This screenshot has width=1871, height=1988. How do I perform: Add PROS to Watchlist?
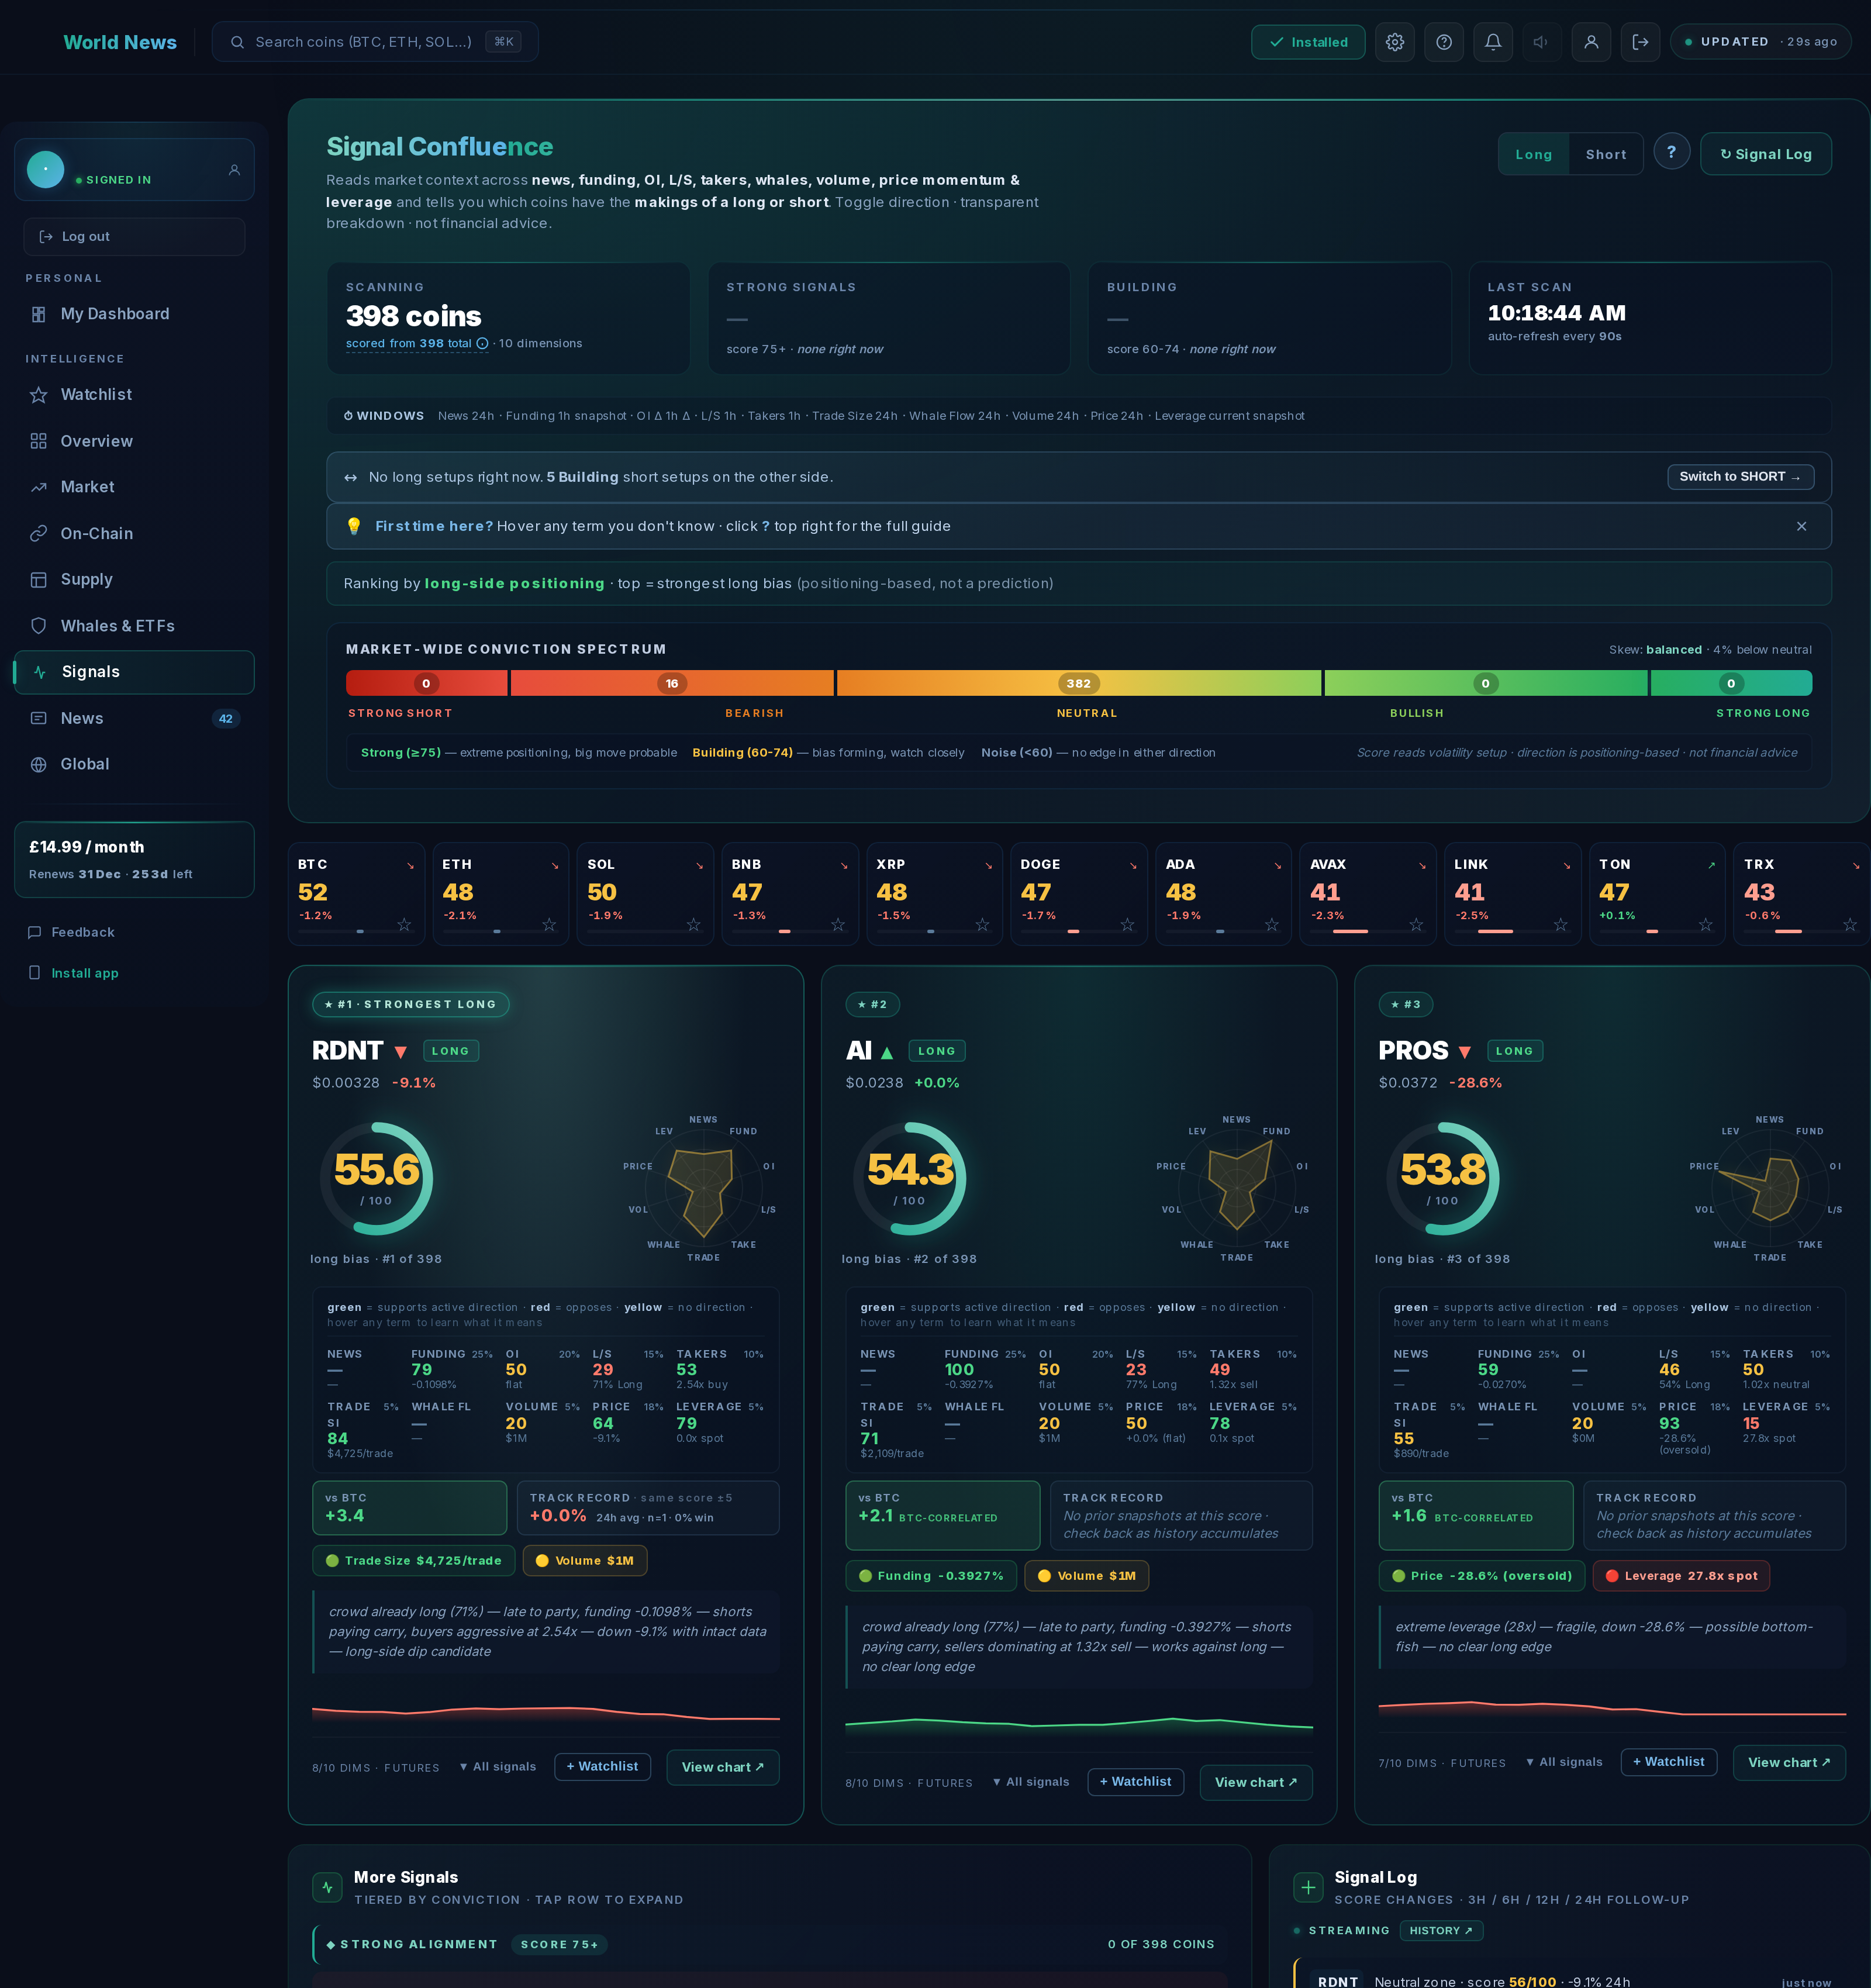[1668, 1762]
